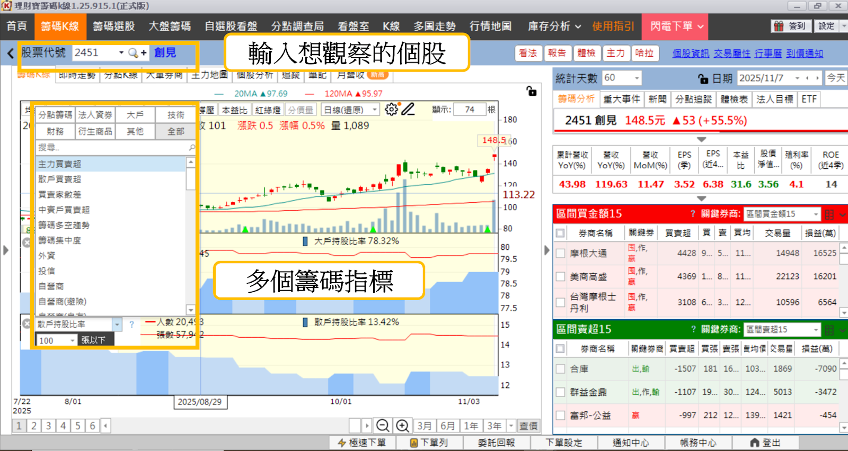
Task: Click the back arrow beside 股票代號
Action: (x=10, y=53)
